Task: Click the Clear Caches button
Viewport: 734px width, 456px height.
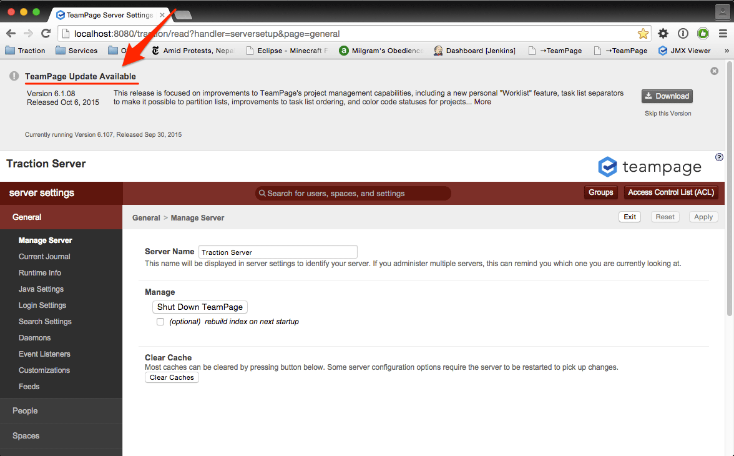Action: [172, 377]
